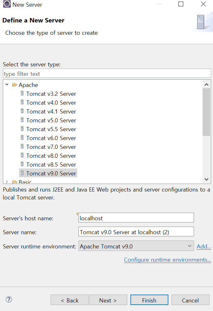213x311 pixels.
Task: Expand the Basic tree node
Action: pyautogui.click(x=7, y=182)
